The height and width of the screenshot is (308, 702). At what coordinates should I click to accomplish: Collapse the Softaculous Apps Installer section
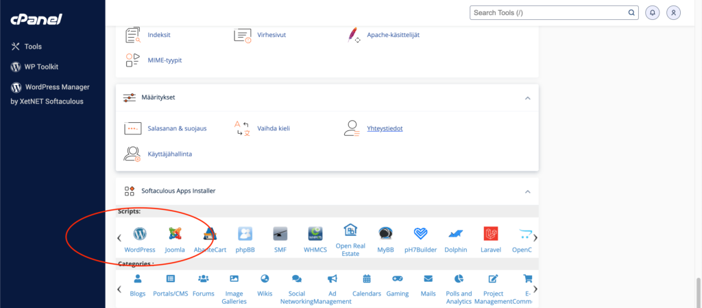528,191
